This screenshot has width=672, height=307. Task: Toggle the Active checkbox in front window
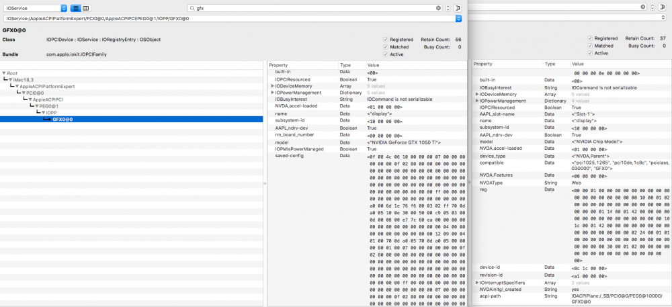click(386, 54)
